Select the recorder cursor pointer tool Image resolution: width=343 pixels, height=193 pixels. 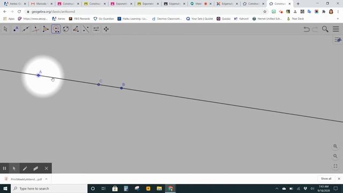coord(14,168)
